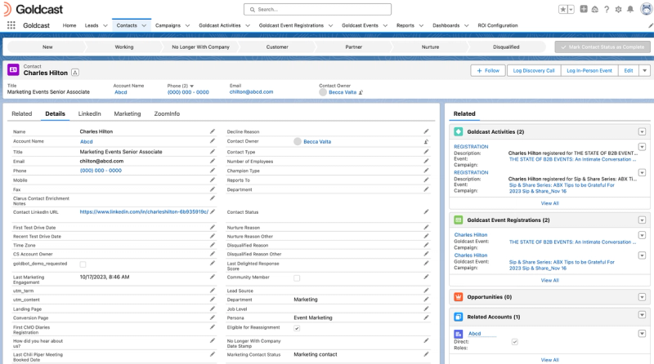
Task: Click the Goldcast logo
Action: pos(34,9)
